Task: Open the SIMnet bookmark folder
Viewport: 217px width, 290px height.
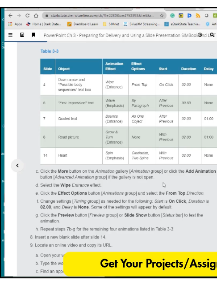Action: click(111, 24)
